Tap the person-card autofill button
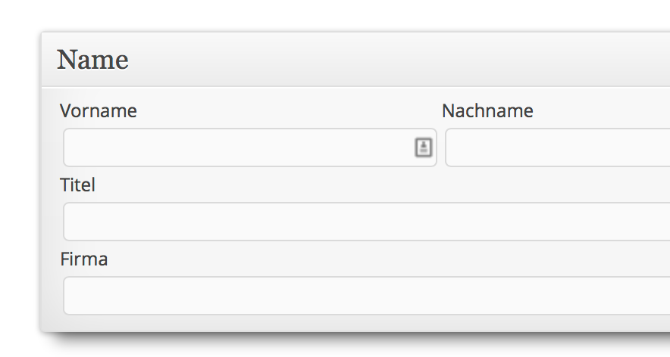670x357 pixels. tap(424, 147)
